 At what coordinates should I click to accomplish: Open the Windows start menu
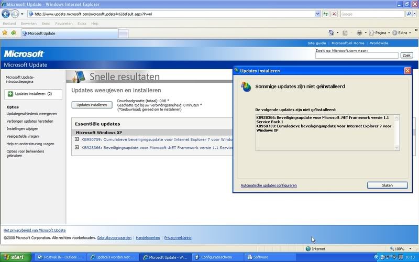pyautogui.click(x=16, y=257)
